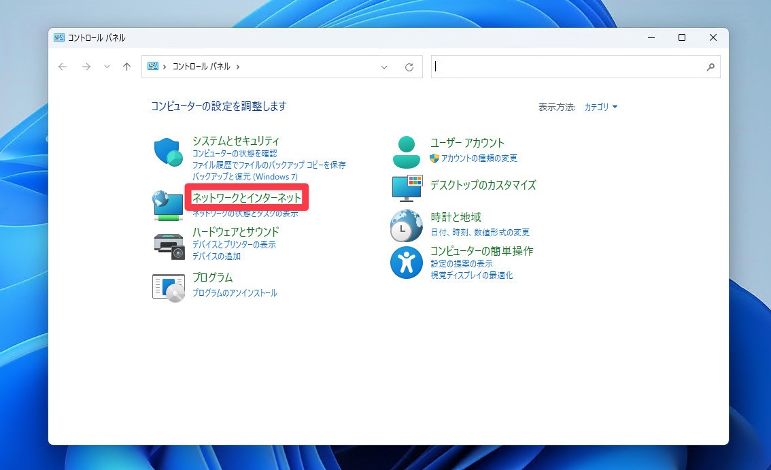The height and width of the screenshot is (470, 771).
Task: Click the Desktop Customization monitor icon
Action: [407, 188]
